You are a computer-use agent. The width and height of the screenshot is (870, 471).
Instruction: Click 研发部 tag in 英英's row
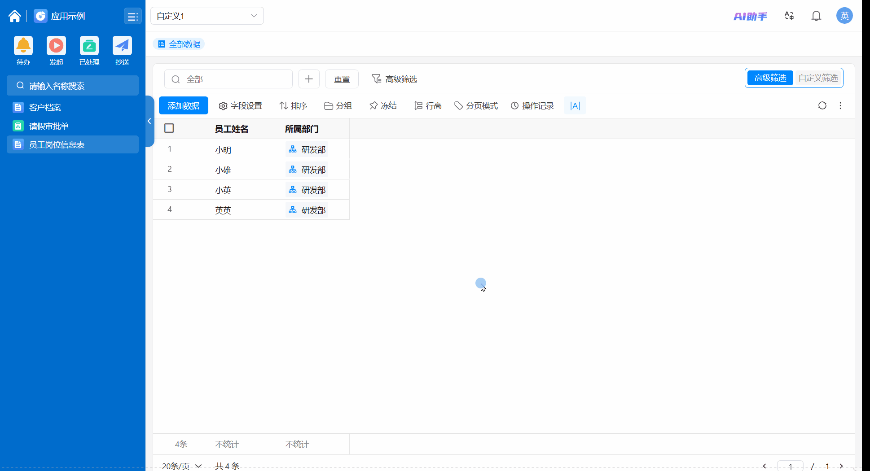pos(307,210)
